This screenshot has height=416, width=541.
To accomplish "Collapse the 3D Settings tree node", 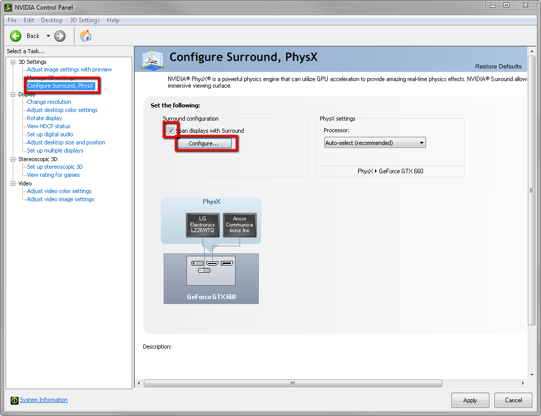I will pyautogui.click(x=13, y=62).
